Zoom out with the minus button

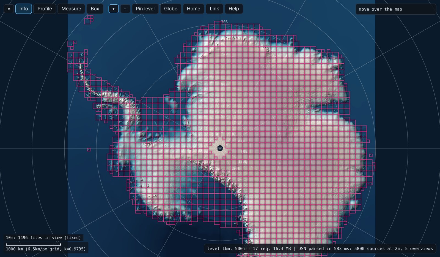[x=125, y=9]
